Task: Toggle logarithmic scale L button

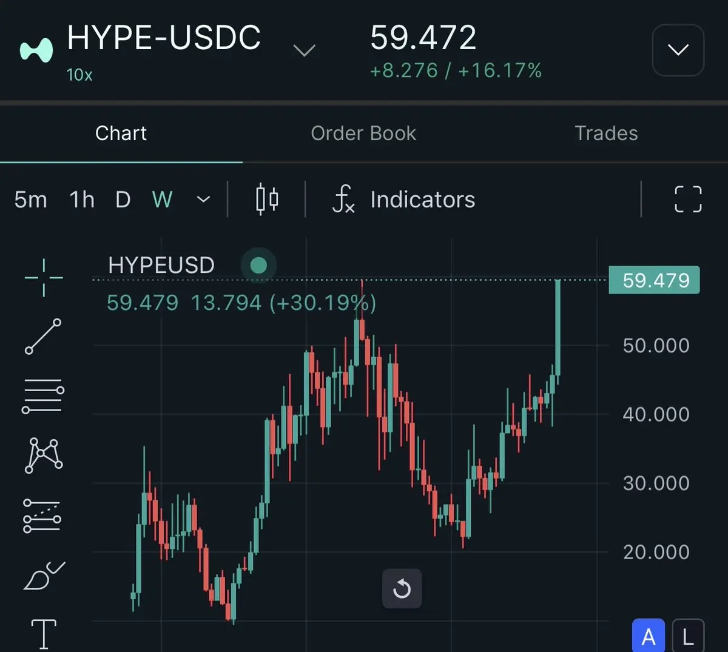Action: click(688, 636)
